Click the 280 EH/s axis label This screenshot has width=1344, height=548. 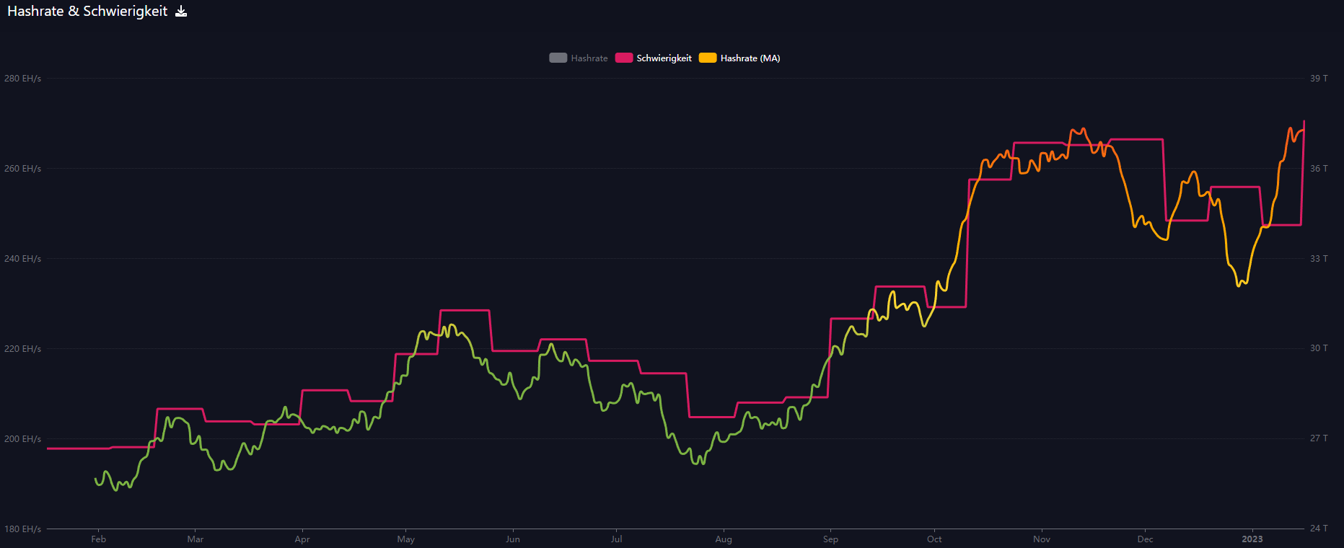coord(22,79)
